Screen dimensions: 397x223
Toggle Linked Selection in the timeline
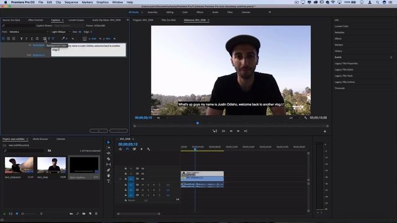point(134,149)
